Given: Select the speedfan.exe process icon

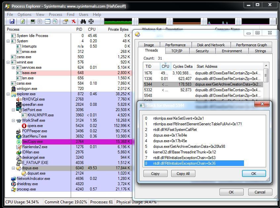Looking at the screenshot, I should [19, 104].
